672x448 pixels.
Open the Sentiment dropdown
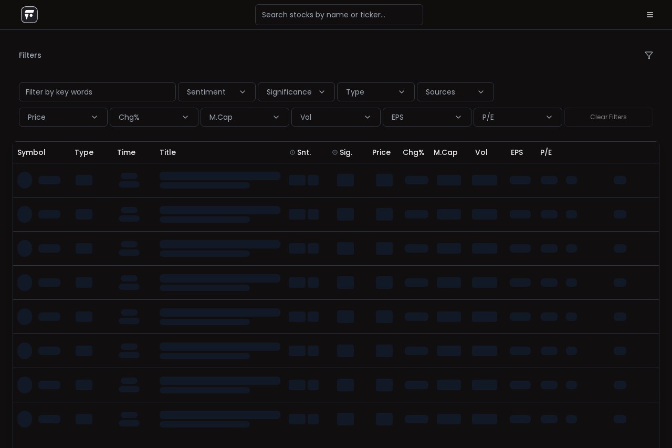pyautogui.click(x=217, y=92)
